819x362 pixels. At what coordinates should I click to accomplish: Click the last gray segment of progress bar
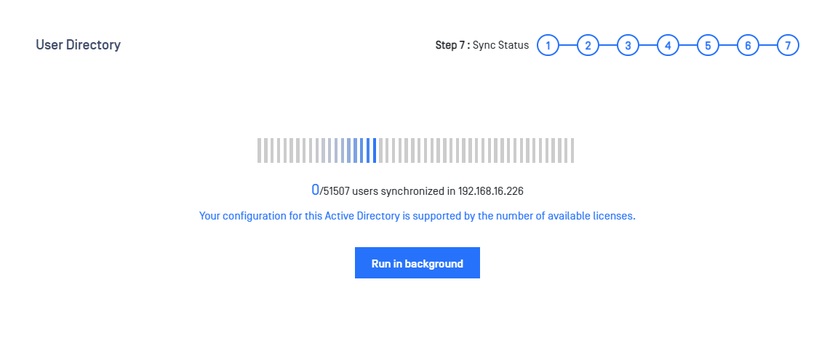click(572, 150)
